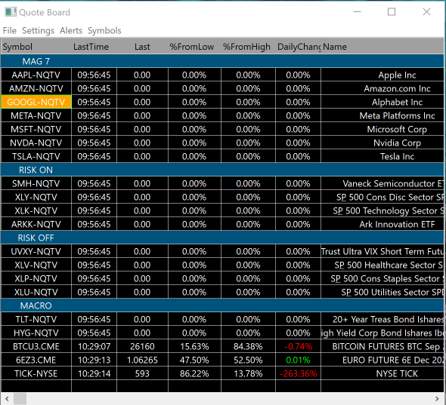The height and width of the screenshot is (405, 446).
Task: Click the highlighted GOOGL-NQTV symbol cell
Action: click(36, 102)
